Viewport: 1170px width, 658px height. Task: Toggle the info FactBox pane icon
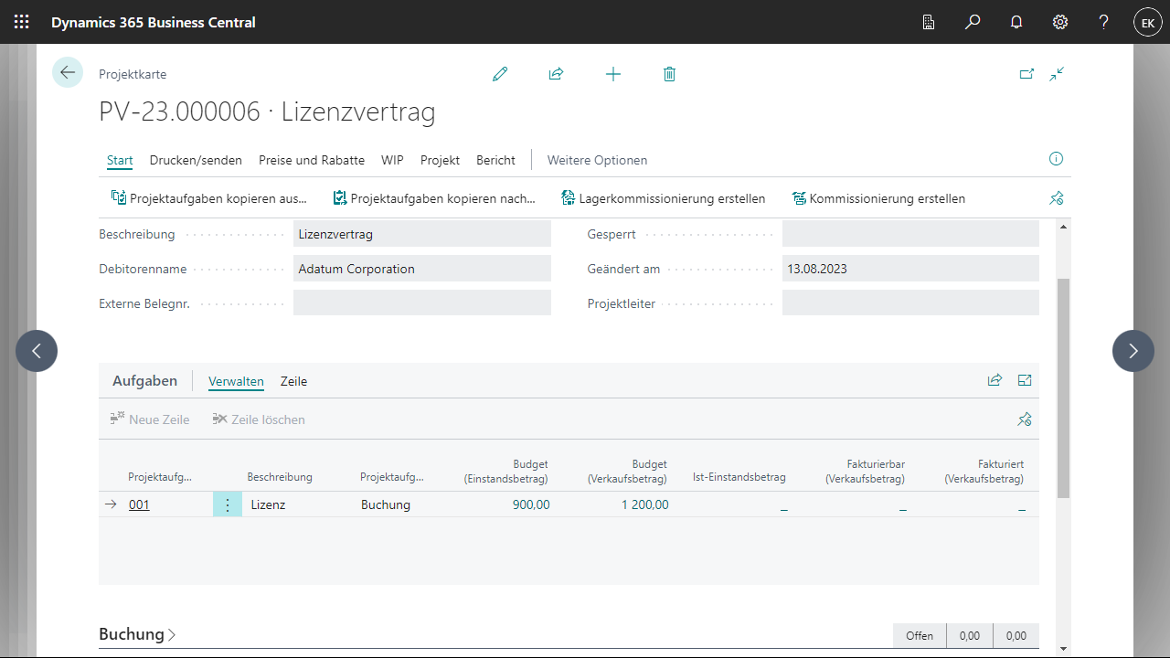pyautogui.click(x=1056, y=159)
